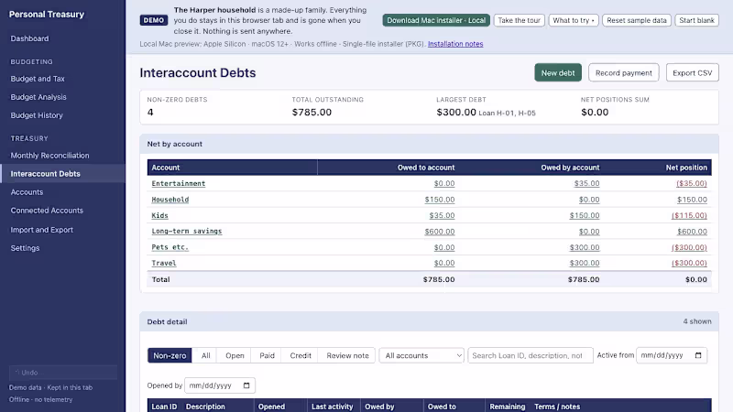Click Reset sample data button
The image size is (733, 412).
637,20
